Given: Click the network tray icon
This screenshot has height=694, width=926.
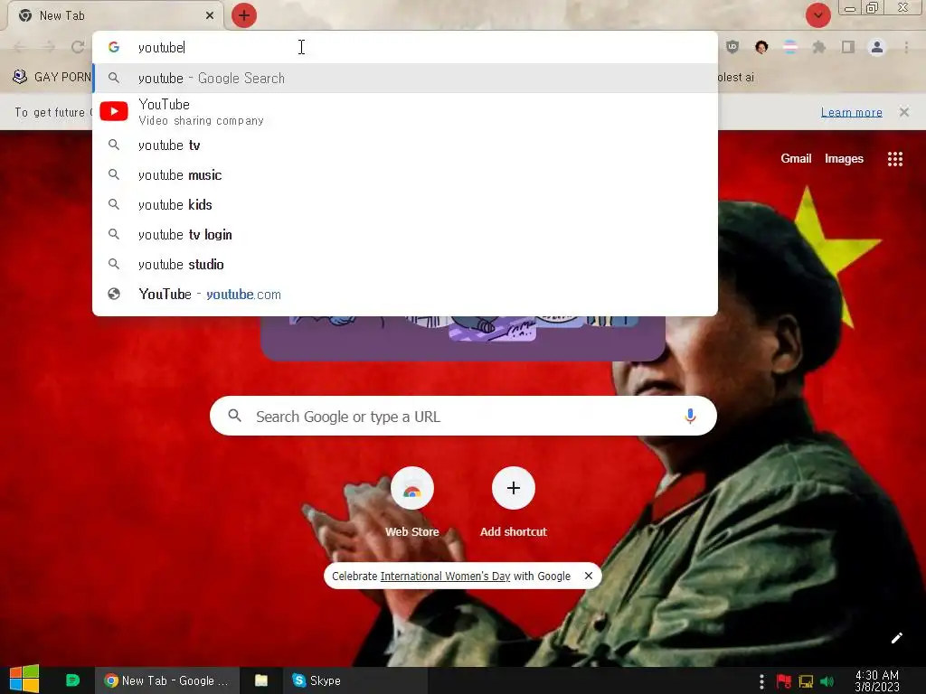Looking at the screenshot, I should pos(806,681).
